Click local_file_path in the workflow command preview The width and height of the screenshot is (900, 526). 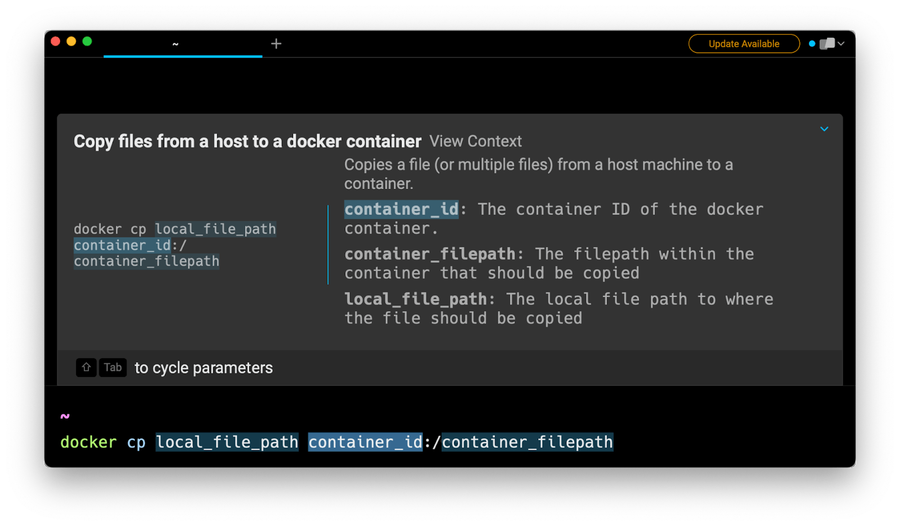point(215,229)
